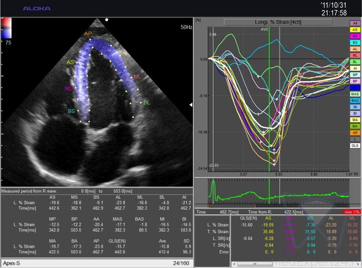The image size is (362, 268).
Task: Click the red-blue color scale bar
Action: coord(6,28)
